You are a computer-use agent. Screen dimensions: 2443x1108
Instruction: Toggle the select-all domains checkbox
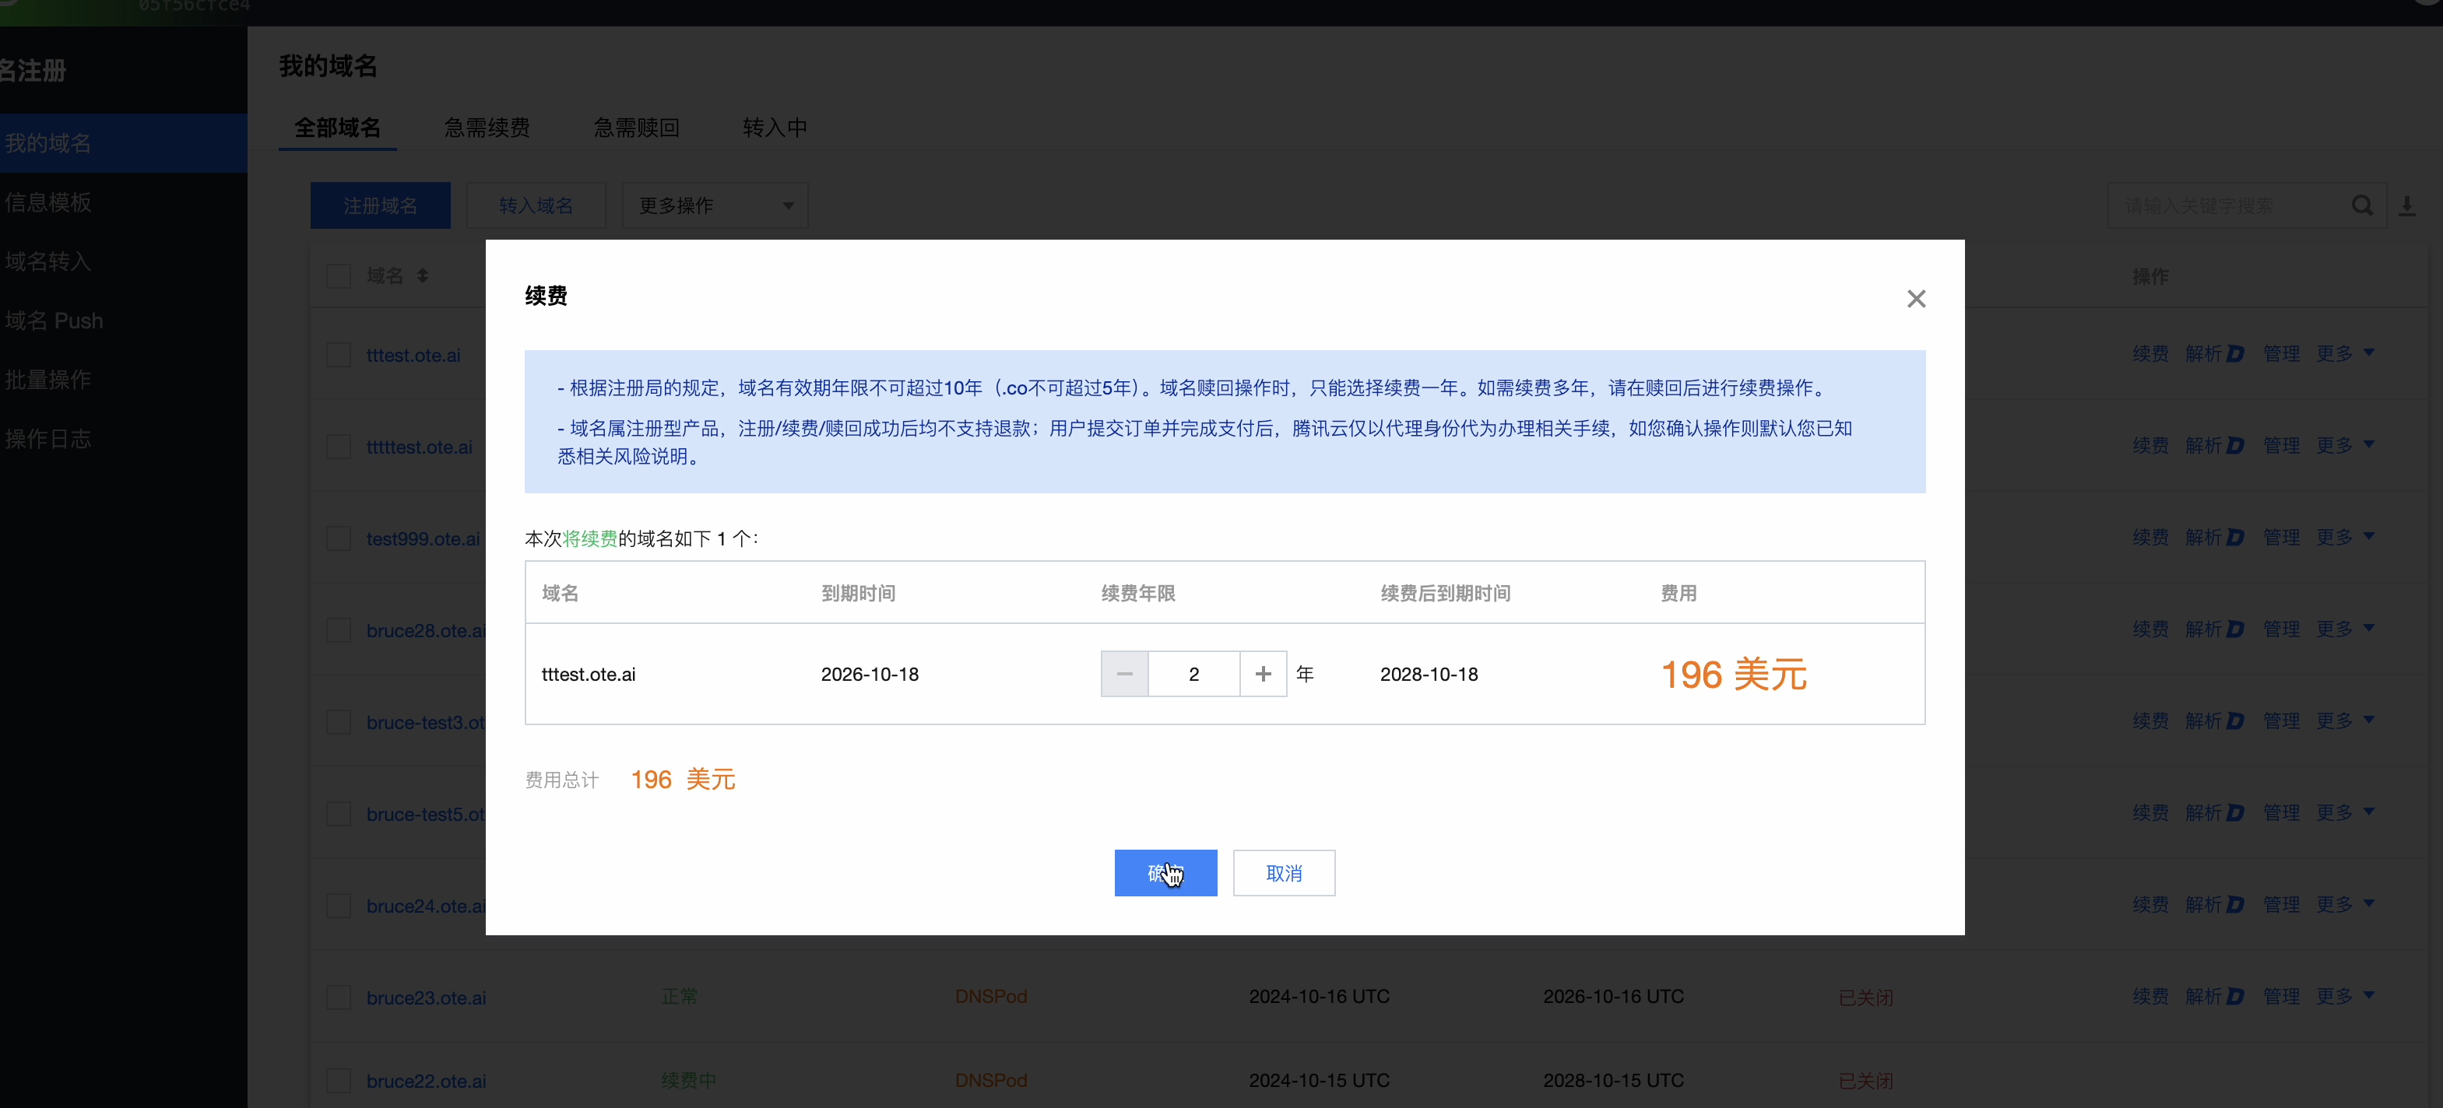pos(339,275)
